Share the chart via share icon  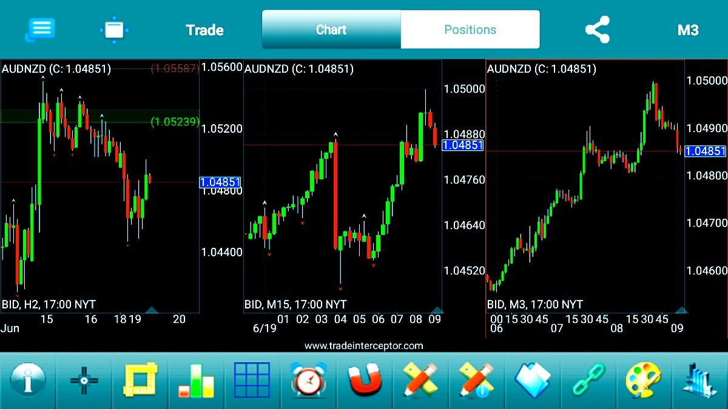coord(597,30)
